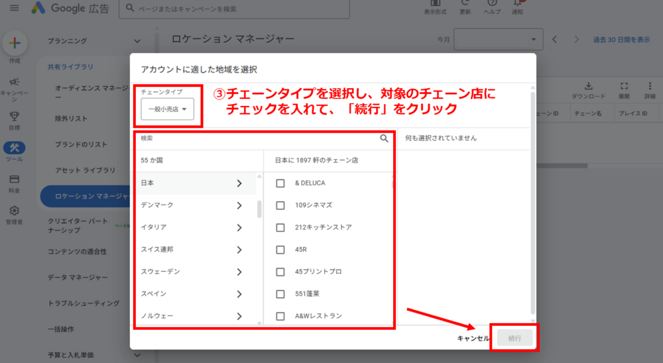Select the 551蓬莱 chain checkbox
663x363 pixels.
[x=280, y=293]
